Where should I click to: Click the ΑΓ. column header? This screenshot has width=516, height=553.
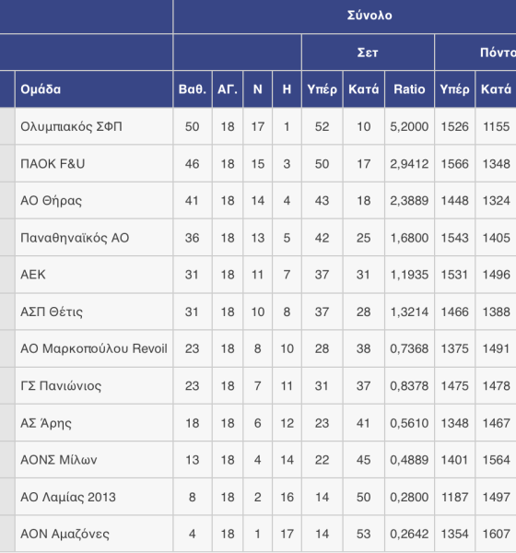(x=228, y=89)
